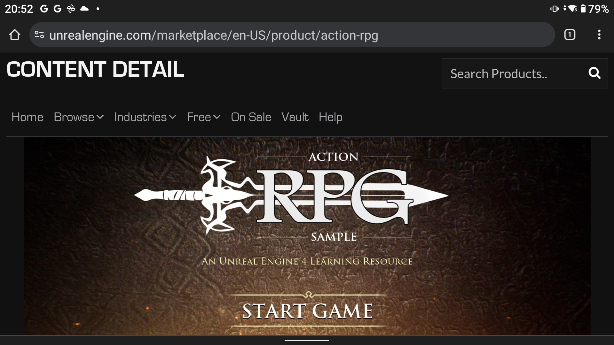Click START GAME on the banner
614x345 pixels.
[x=307, y=311]
